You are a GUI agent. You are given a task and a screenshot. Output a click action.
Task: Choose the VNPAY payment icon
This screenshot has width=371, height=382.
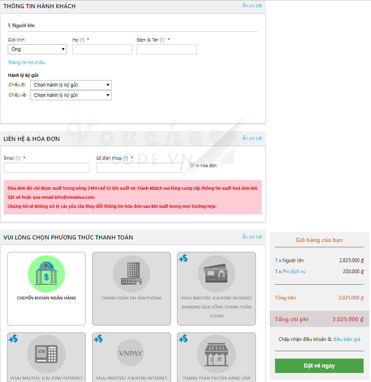coord(131,353)
